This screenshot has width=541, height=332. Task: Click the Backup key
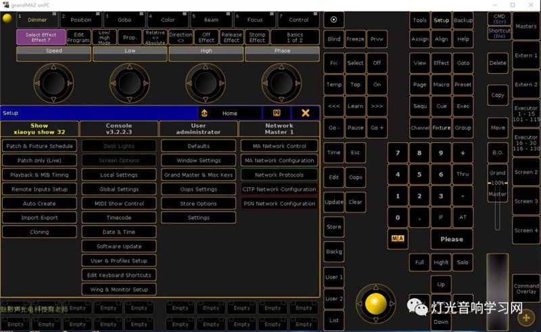463,20
